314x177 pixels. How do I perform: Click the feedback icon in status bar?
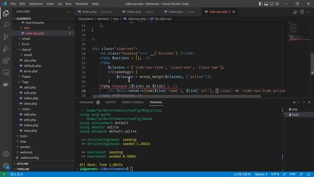point(301,174)
